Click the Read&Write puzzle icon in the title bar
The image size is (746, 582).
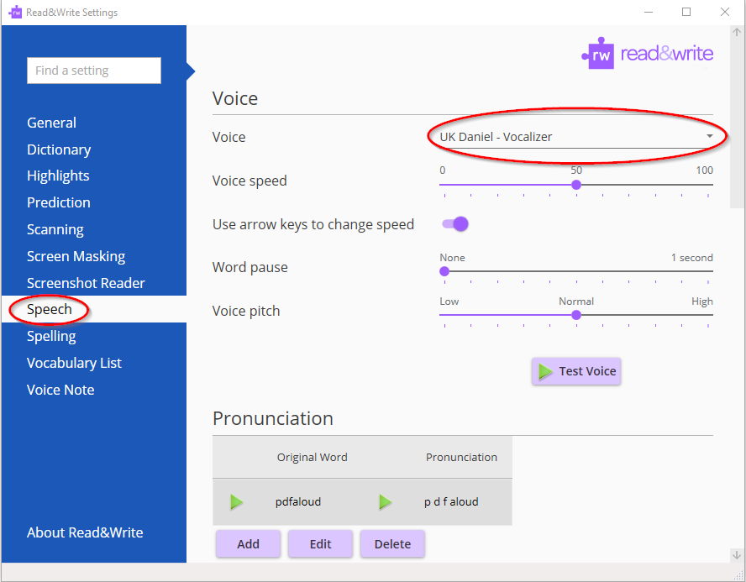coord(15,12)
